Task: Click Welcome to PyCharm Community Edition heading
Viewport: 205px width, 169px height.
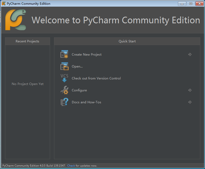Action: click(x=116, y=20)
